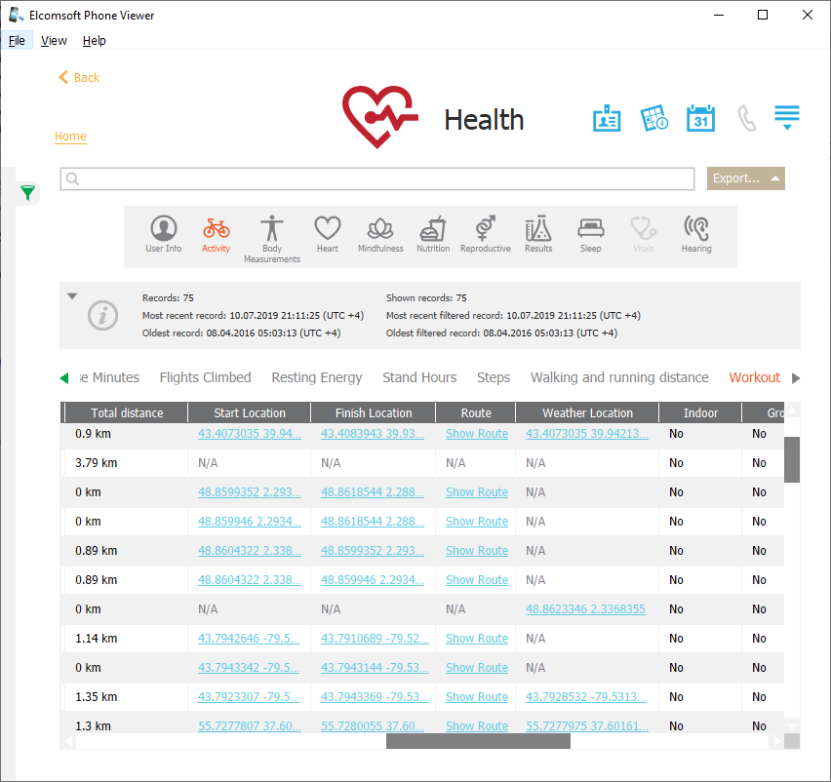Screen dimensions: 831x782
Task: Select the Heart category icon
Action: pos(327,235)
